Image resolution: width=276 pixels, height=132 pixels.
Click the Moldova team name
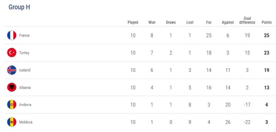click(25, 122)
